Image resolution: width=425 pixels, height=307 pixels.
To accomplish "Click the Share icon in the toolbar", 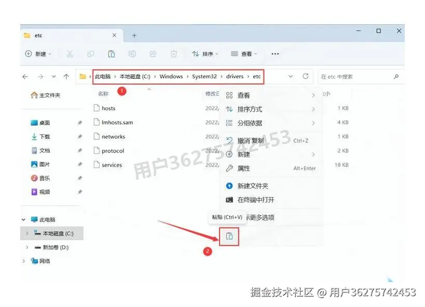I will (153, 53).
